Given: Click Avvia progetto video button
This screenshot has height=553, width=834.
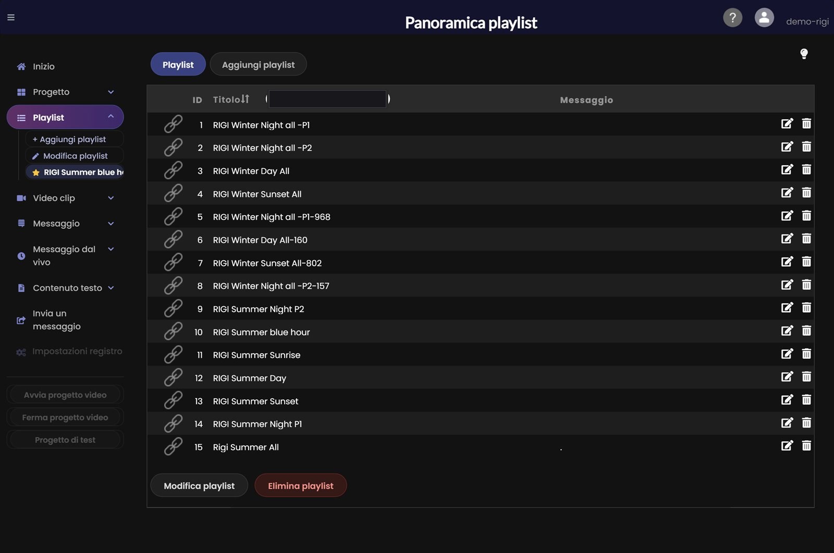Looking at the screenshot, I should tap(65, 395).
